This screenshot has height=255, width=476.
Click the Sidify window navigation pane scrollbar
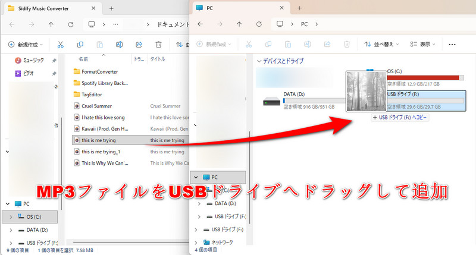(x=61, y=163)
